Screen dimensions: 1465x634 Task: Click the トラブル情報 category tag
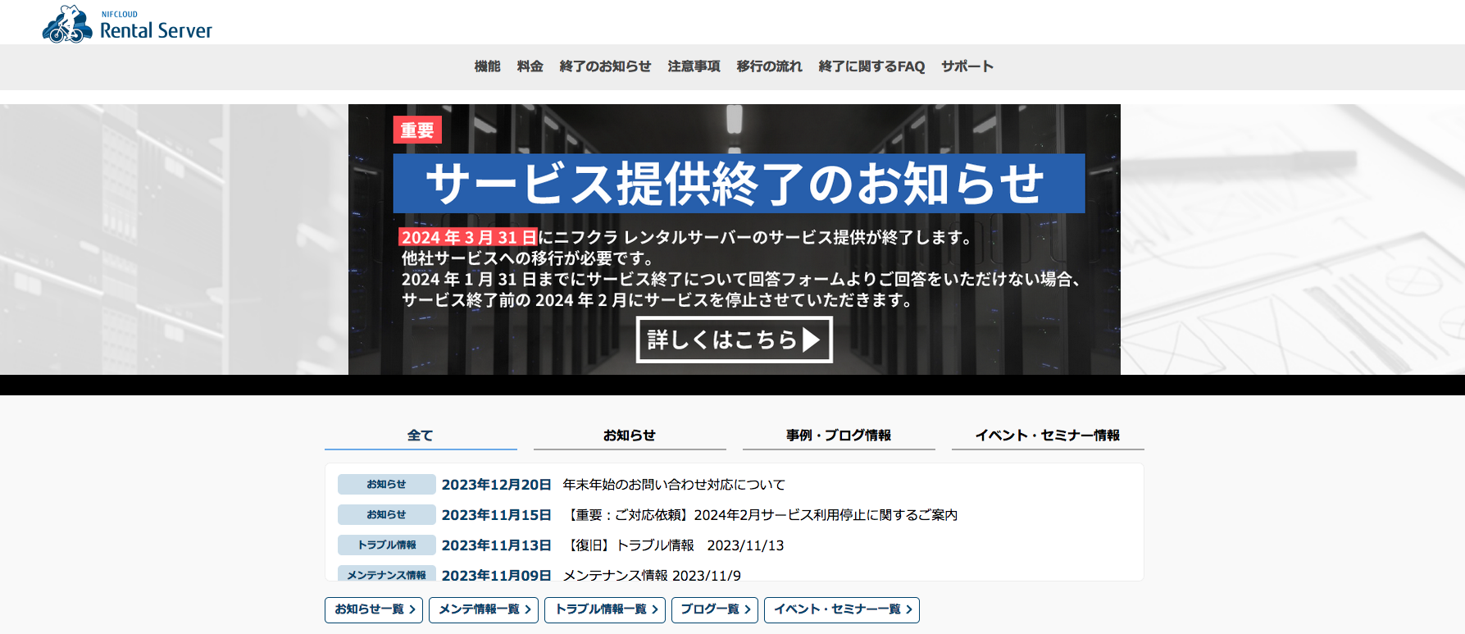386,545
